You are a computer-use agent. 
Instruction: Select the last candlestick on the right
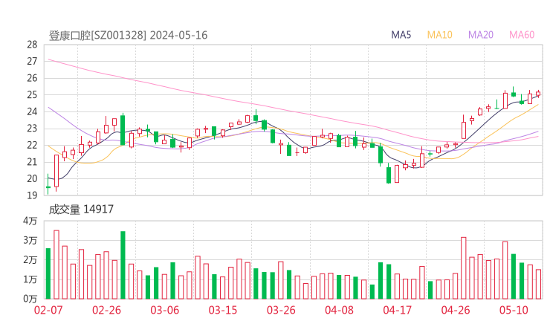point(538,94)
